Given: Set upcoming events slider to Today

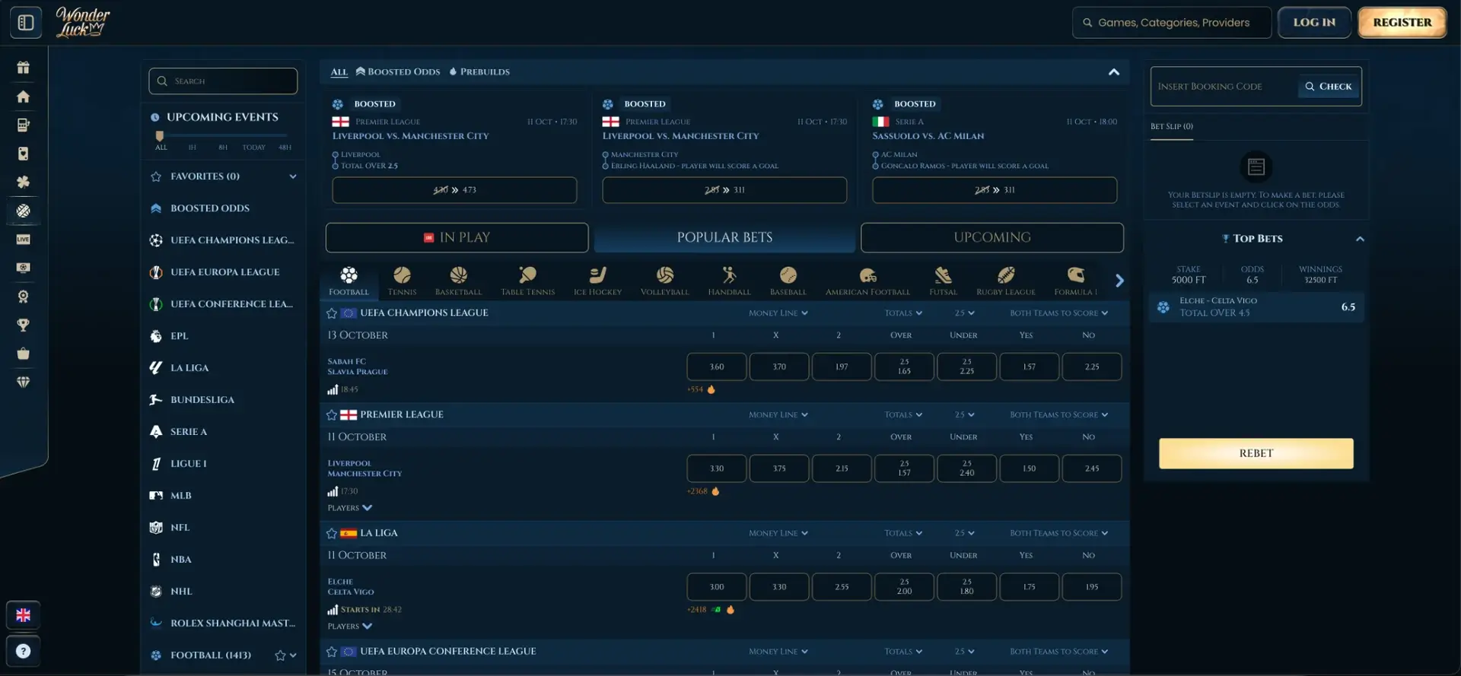Looking at the screenshot, I should 253,148.
